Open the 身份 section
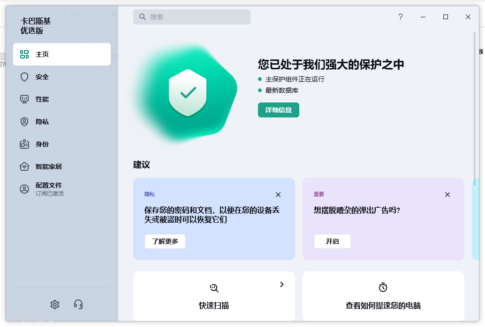Image resolution: width=485 pixels, height=327 pixels. pos(42,144)
